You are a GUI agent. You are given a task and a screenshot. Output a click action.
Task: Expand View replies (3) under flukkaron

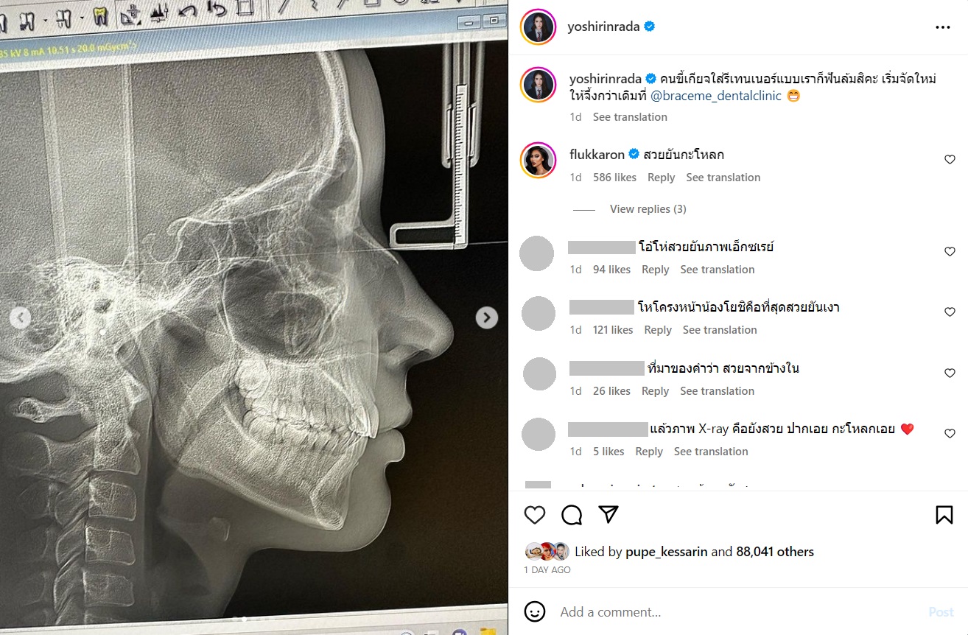(x=648, y=209)
